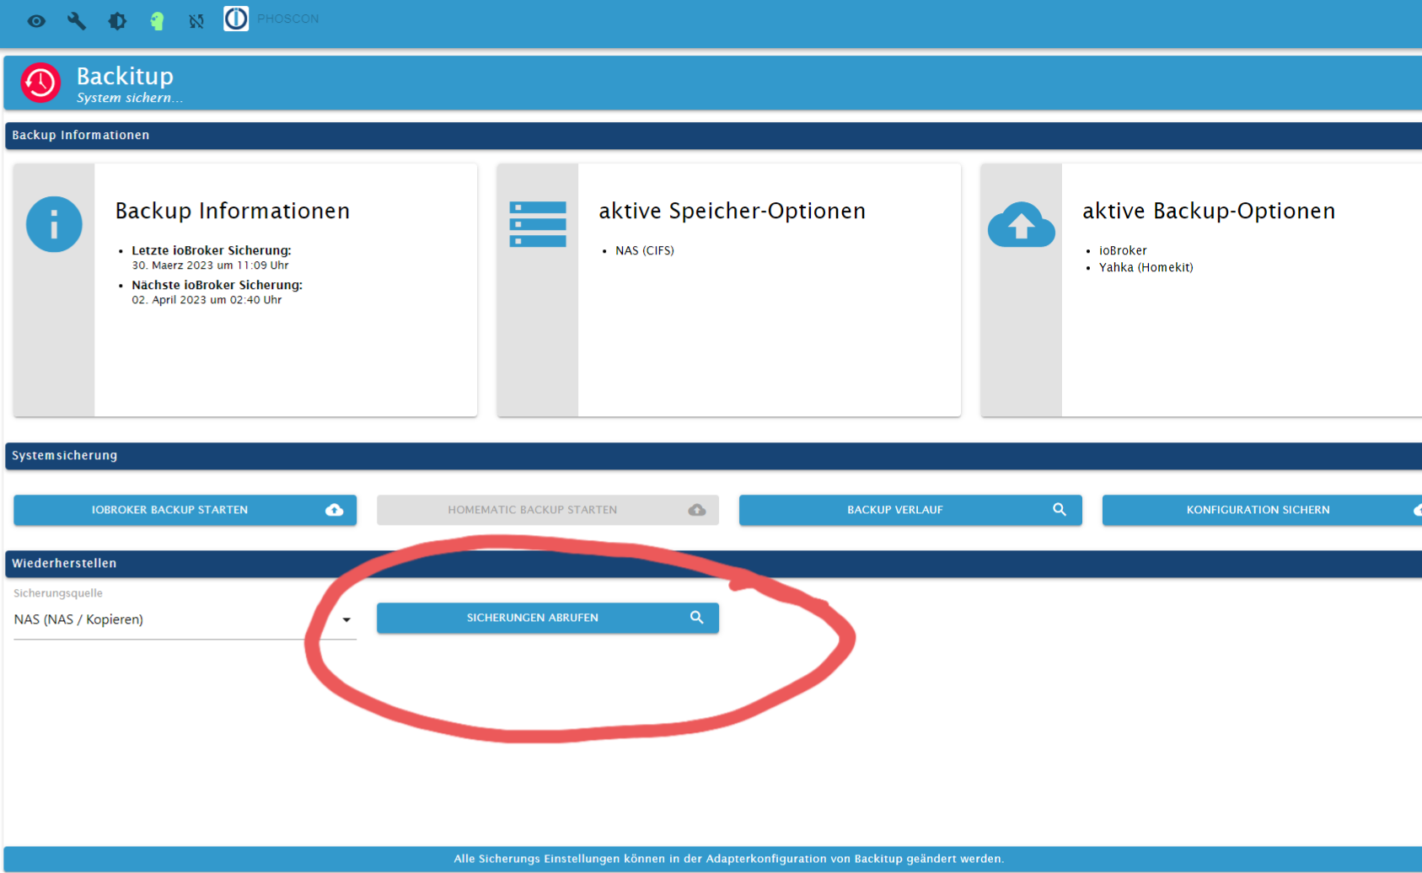Open Backup Verlauf history

point(910,510)
